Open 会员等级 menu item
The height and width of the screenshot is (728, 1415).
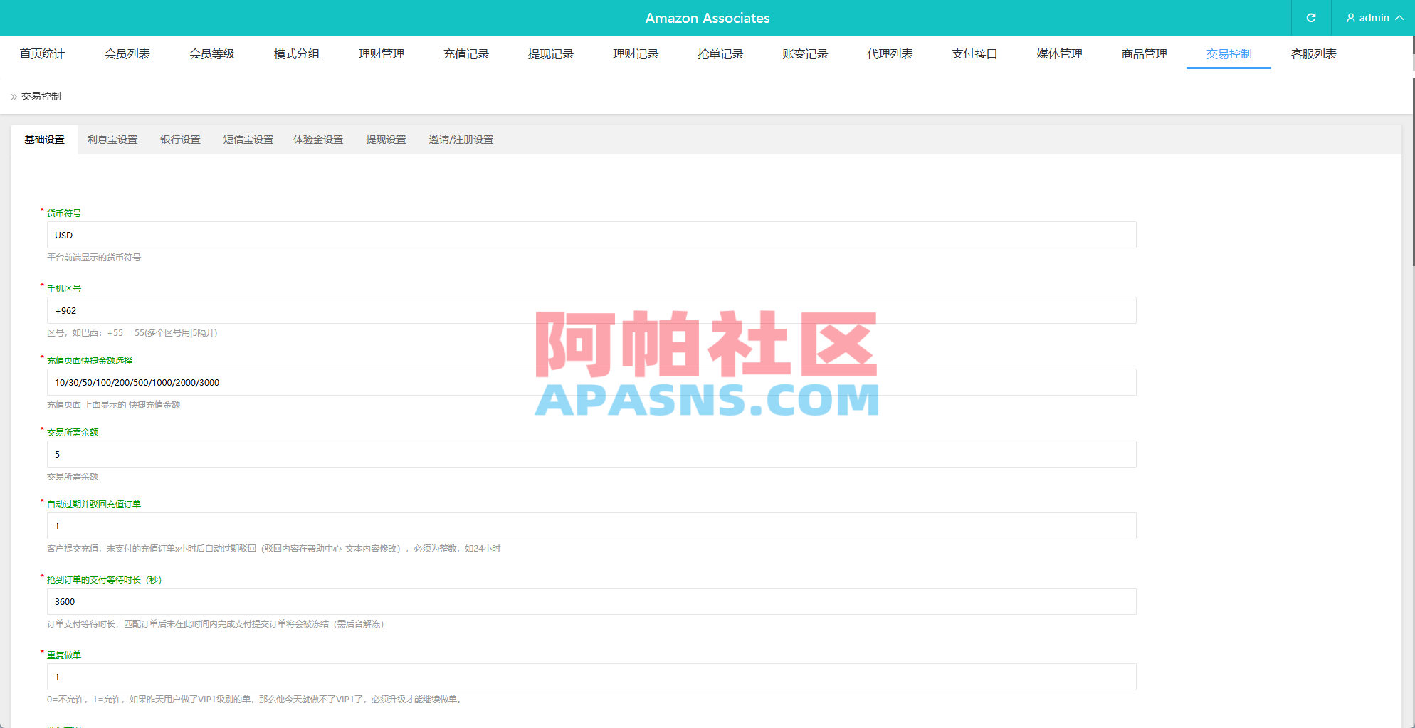point(212,54)
